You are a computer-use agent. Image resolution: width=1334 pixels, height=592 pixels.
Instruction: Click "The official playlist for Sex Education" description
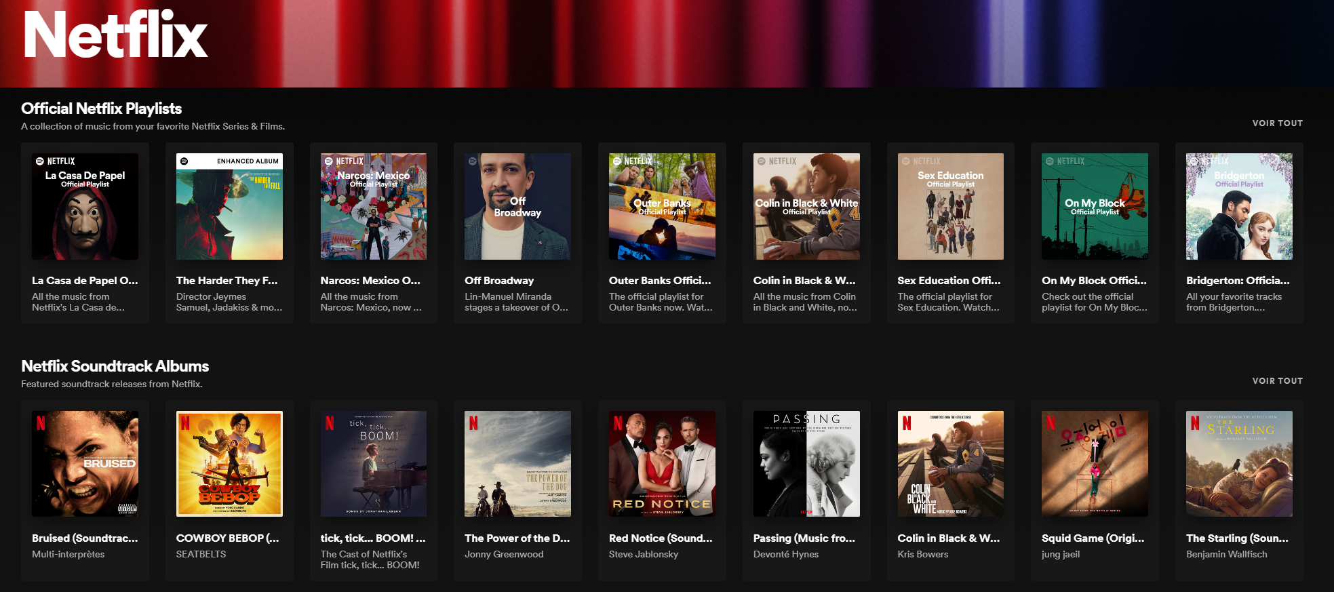coord(949,302)
